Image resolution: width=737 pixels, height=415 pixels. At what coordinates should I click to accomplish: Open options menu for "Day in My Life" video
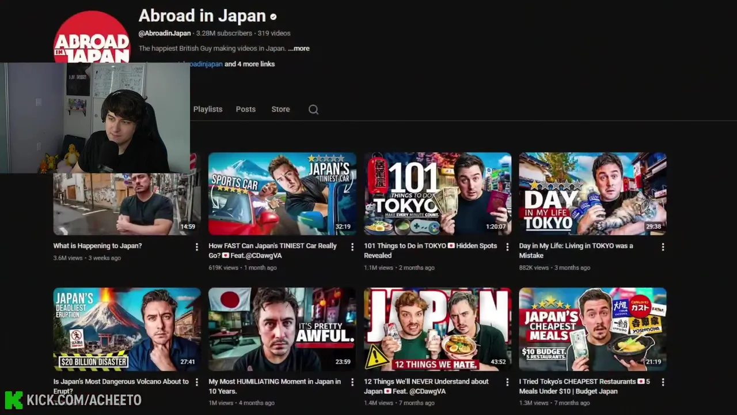663,247
